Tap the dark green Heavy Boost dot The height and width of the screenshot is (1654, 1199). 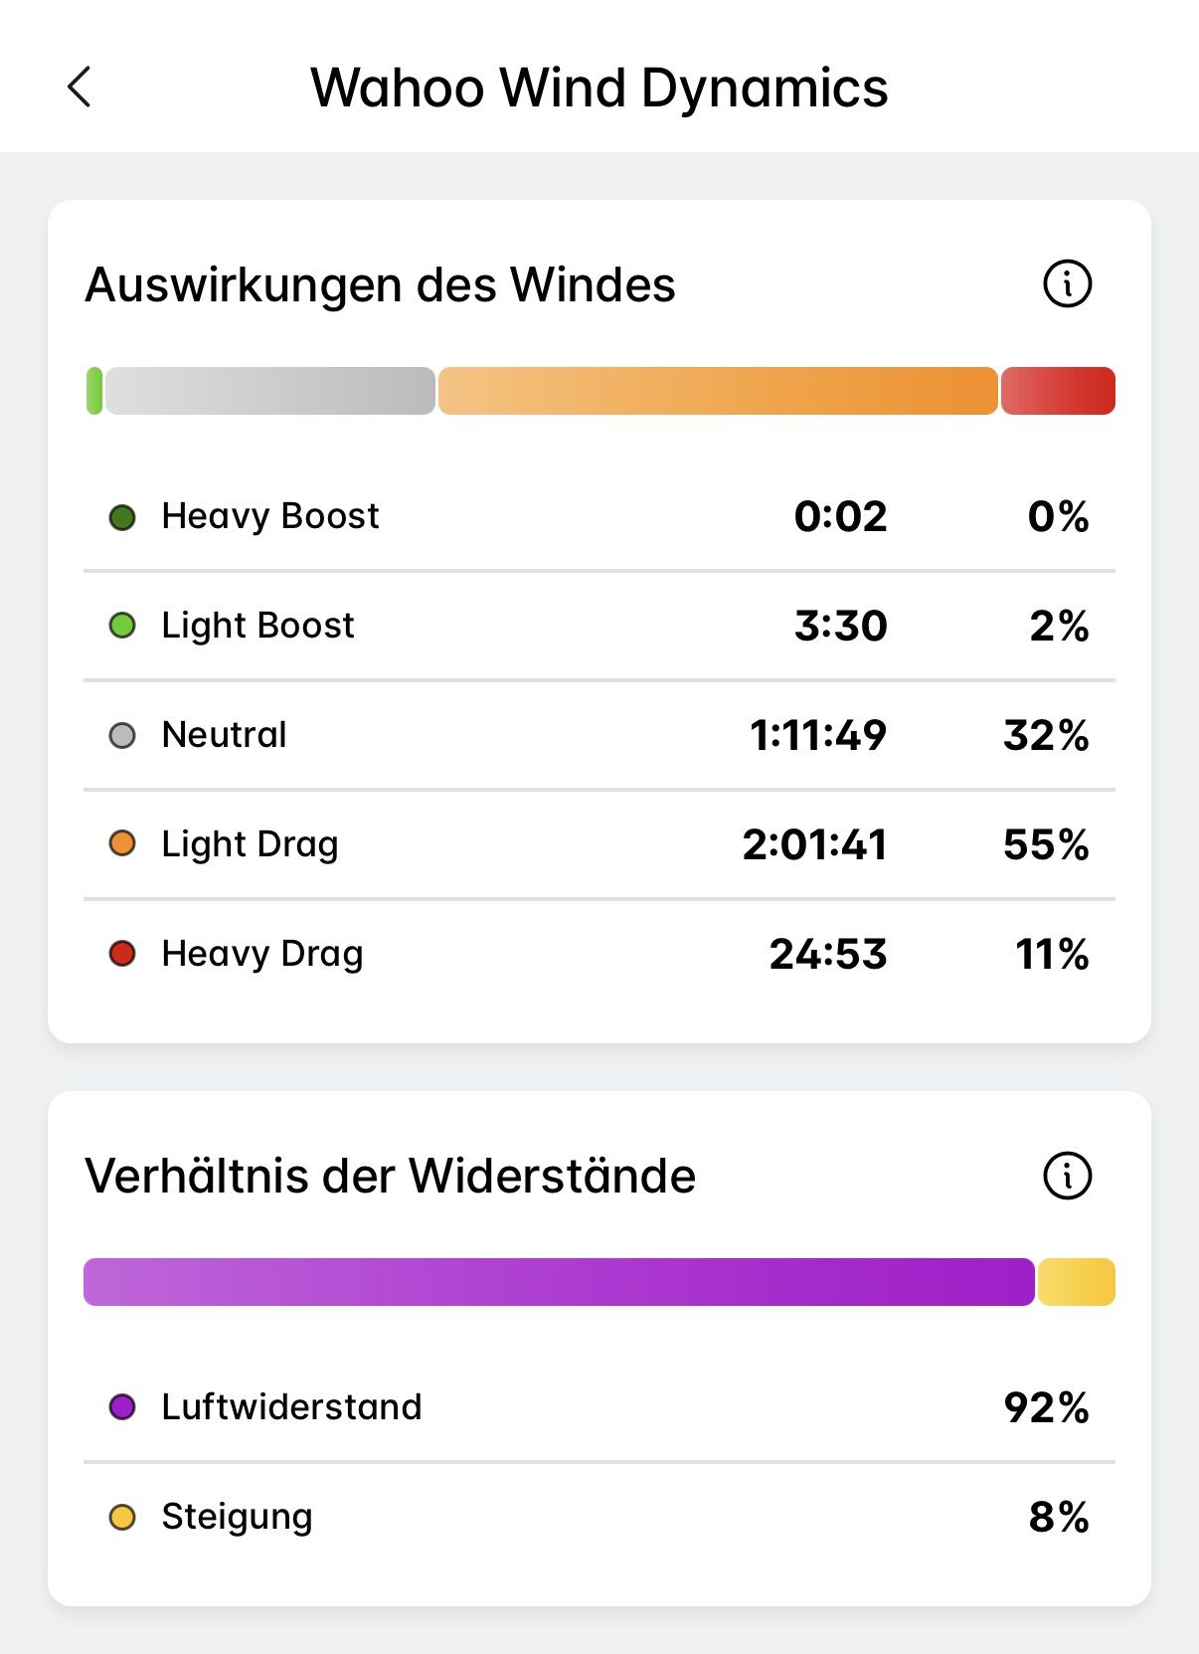tap(122, 517)
